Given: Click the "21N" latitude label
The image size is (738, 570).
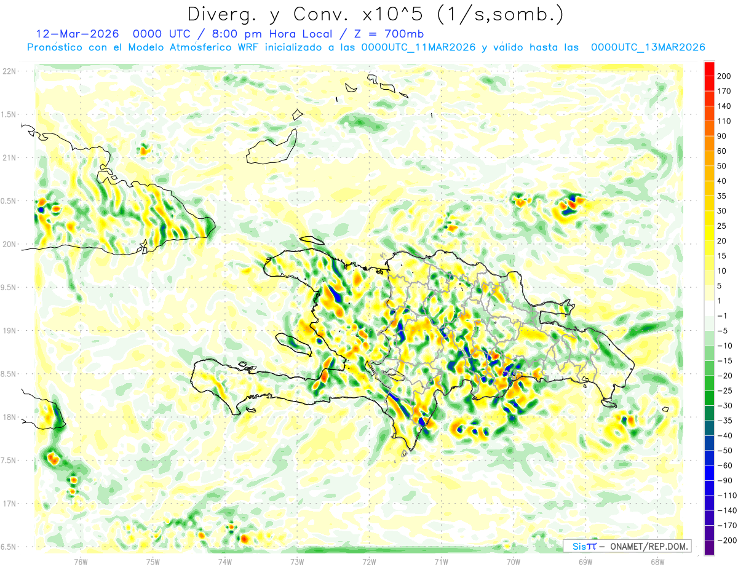Looking at the screenshot, I should pos(9,158).
